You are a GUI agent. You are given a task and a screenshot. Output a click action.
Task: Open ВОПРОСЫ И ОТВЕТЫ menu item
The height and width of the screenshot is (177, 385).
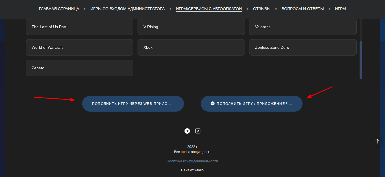pos(303,9)
